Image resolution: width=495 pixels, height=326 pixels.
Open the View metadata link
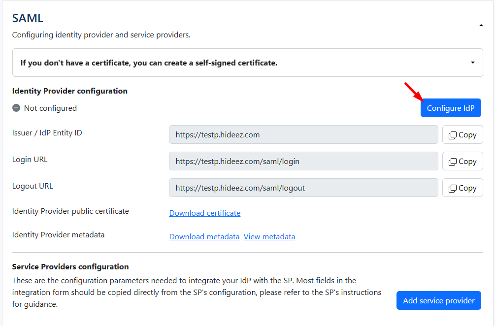(x=269, y=236)
